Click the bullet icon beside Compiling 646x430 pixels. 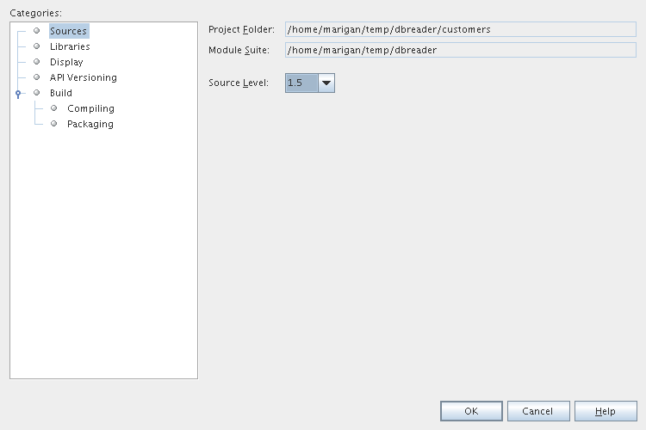54,108
